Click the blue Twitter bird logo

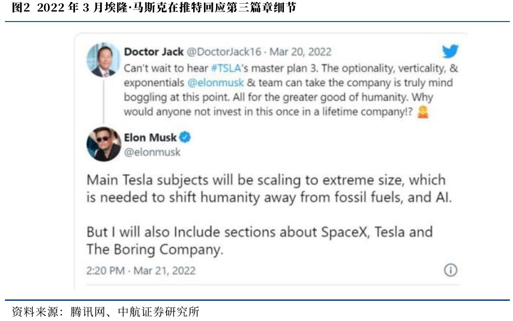point(450,52)
